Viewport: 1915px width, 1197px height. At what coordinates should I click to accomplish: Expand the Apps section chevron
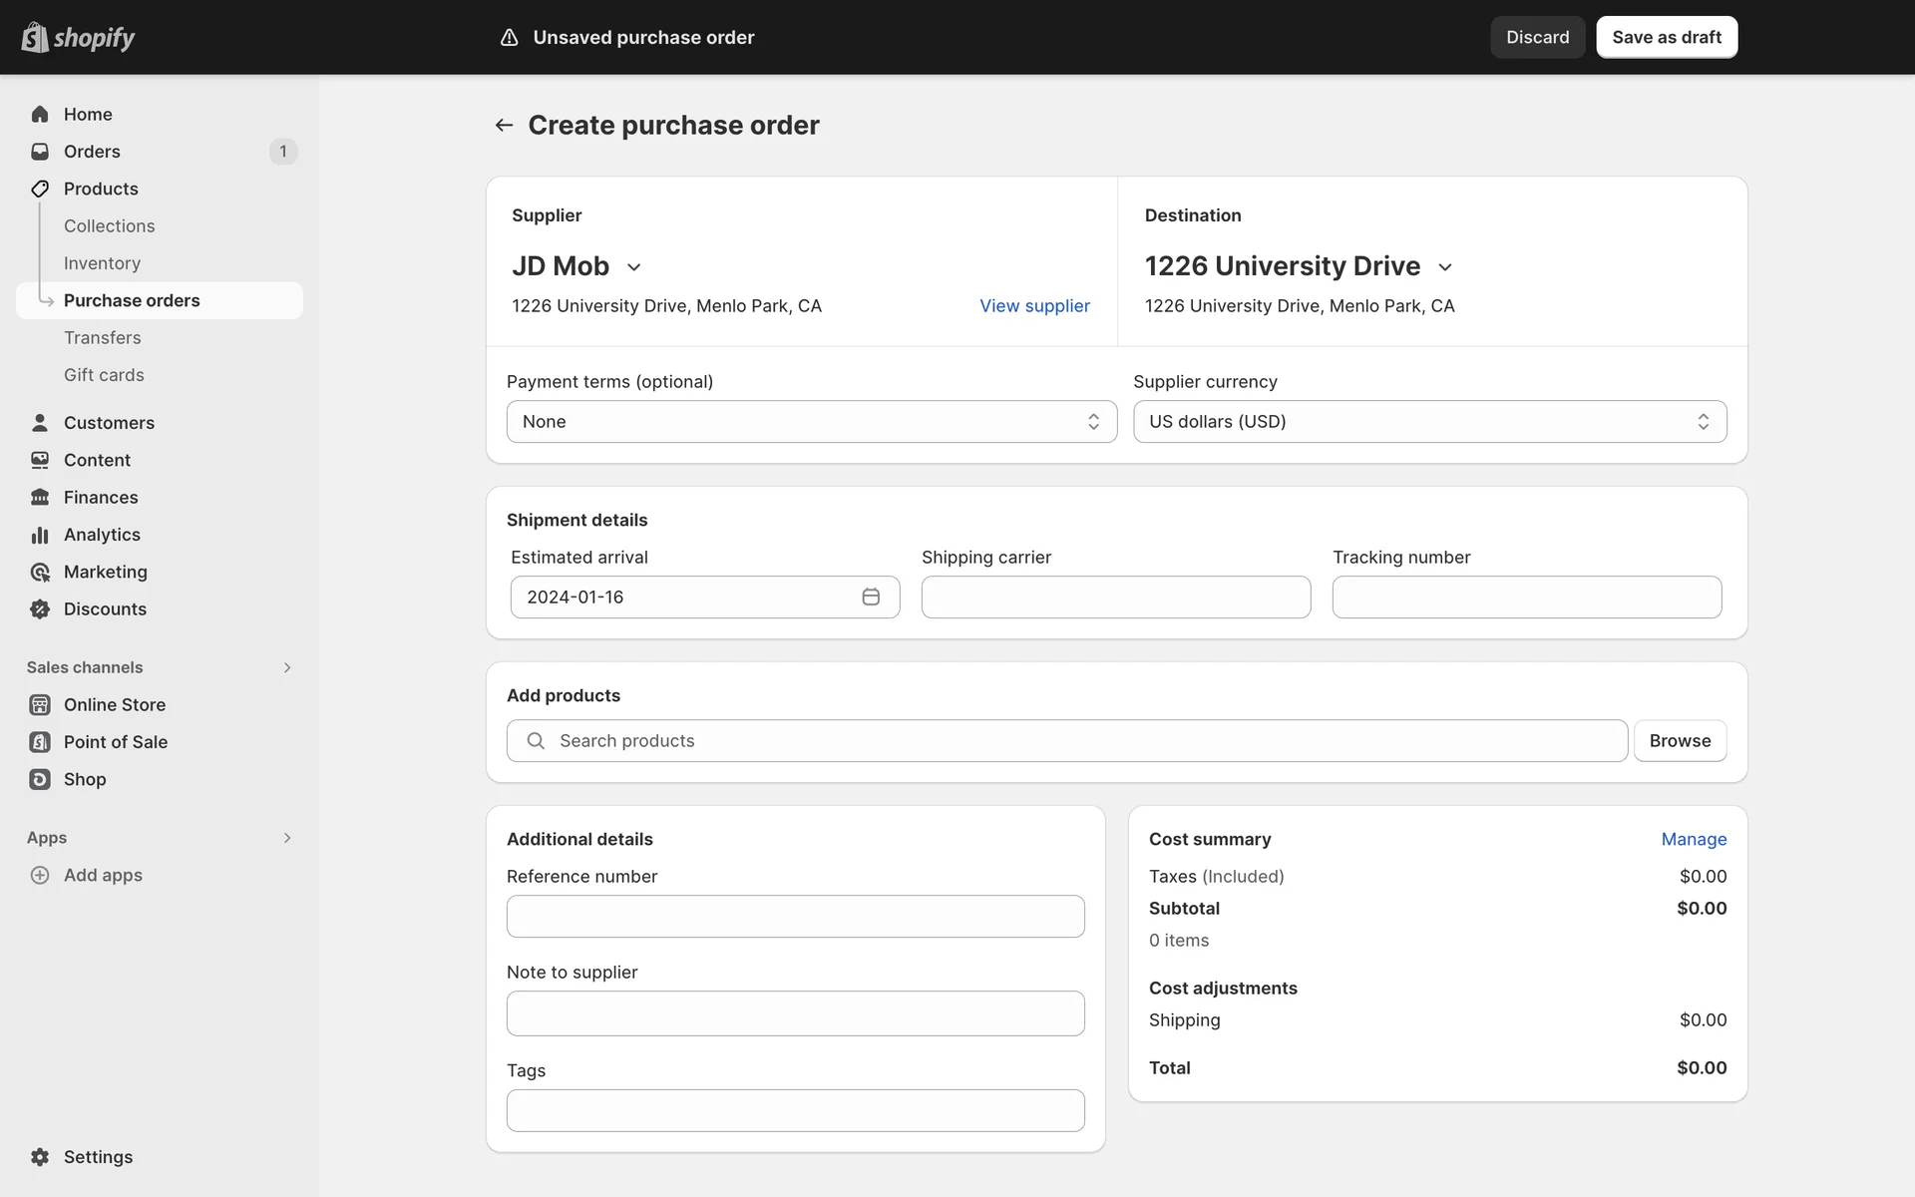[287, 838]
